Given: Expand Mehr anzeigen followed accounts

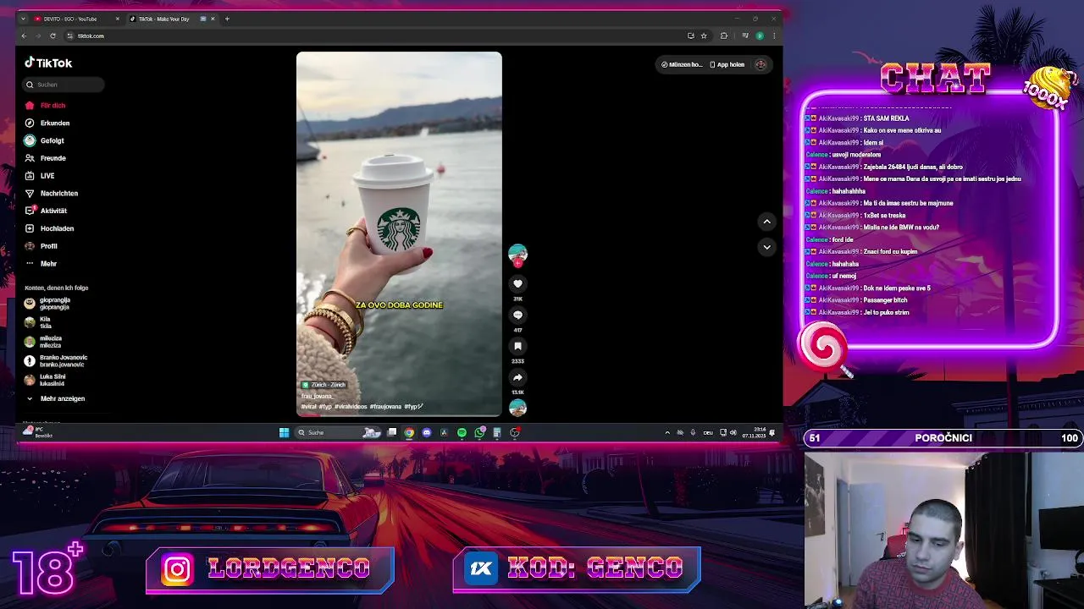Looking at the screenshot, I should (x=55, y=398).
